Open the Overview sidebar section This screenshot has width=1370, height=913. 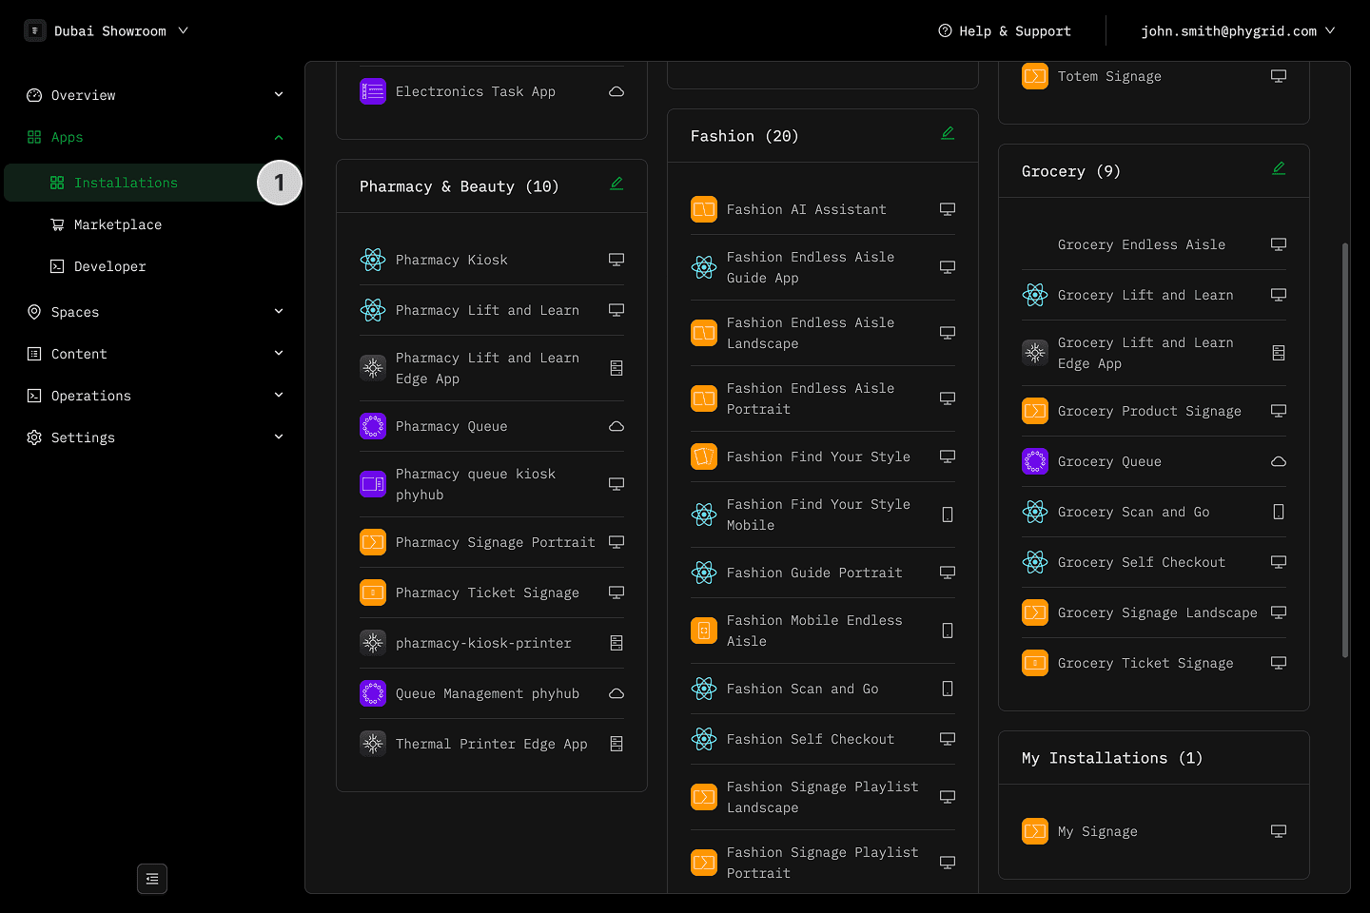pyautogui.click(x=152, y=95)
